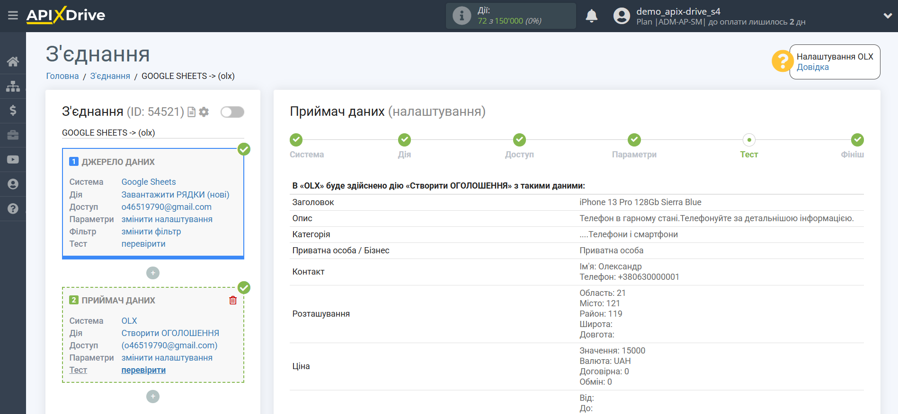Click OLX system link
The height and width of the screenshot is (414, 898).
tap(129, 321)
